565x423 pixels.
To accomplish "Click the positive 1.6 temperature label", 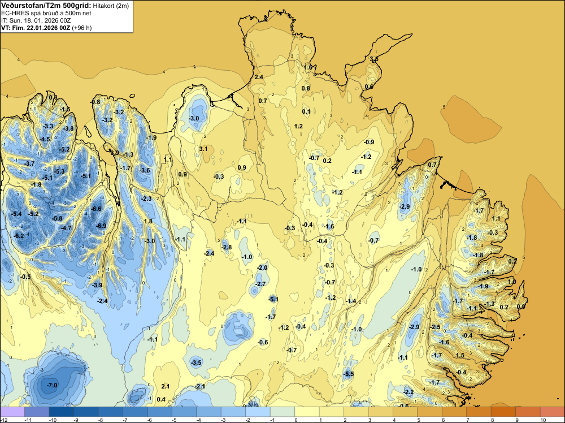I will coord(308,67).
